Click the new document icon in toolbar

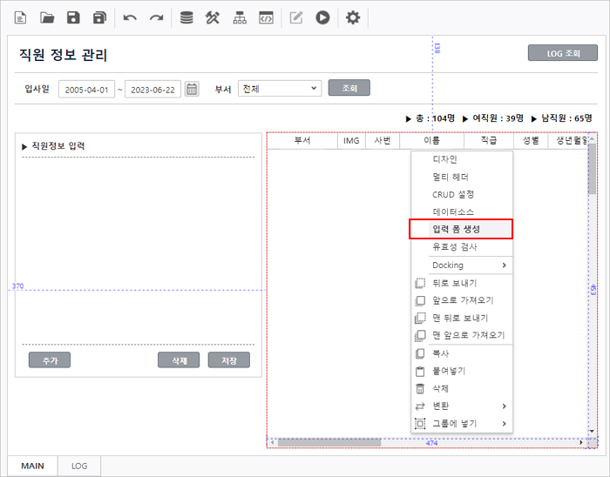(x=20, y=17)
